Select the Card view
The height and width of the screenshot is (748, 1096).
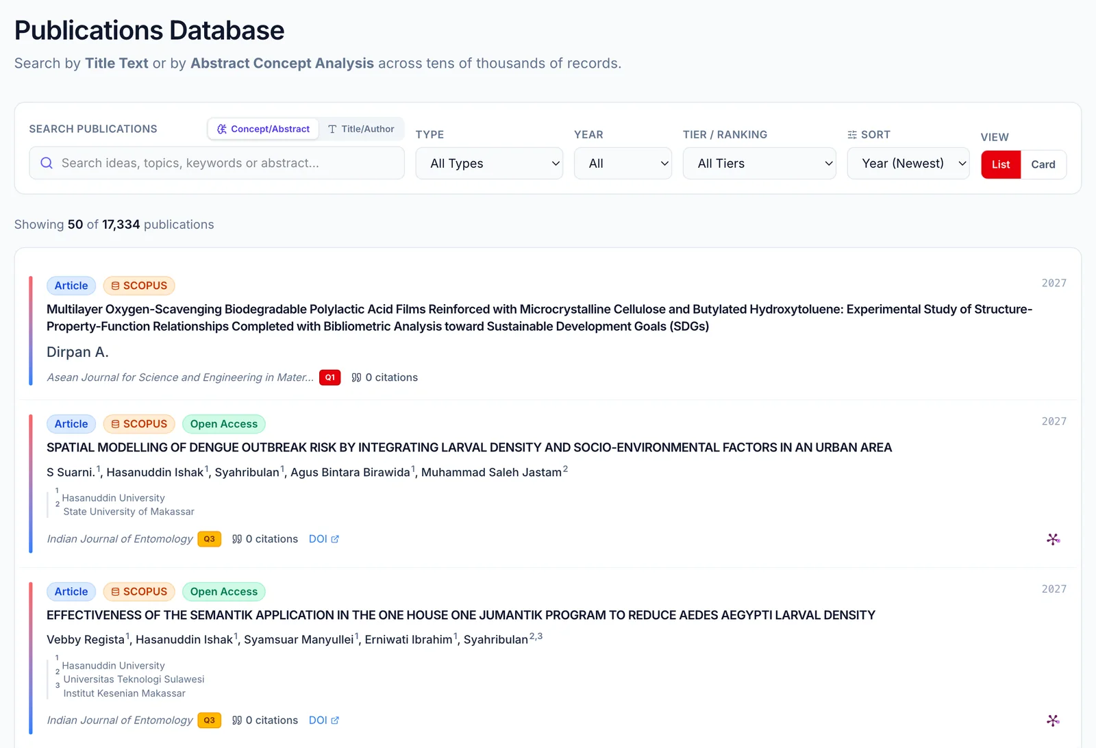1043,164
